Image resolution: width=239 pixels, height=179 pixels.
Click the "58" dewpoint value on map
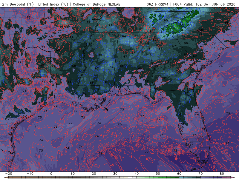(x=181, y=25)
